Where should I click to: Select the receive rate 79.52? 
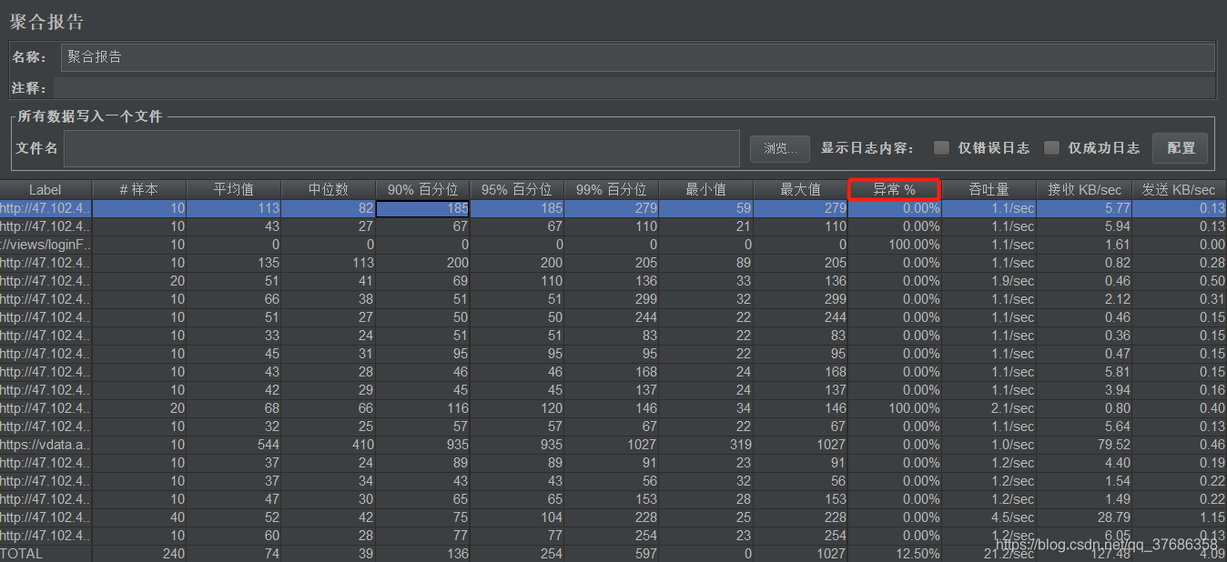(x=1113, y=445)
